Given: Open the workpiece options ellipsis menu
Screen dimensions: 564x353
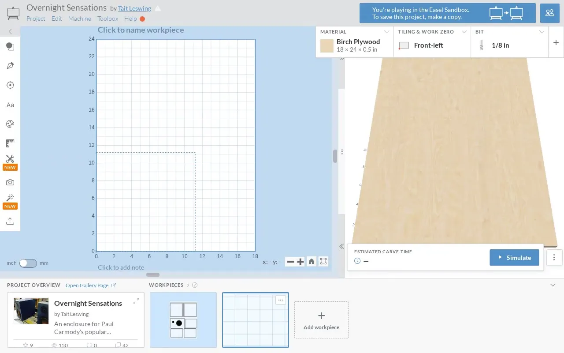Looking at the screenshot, I should [x=281, y=300].
